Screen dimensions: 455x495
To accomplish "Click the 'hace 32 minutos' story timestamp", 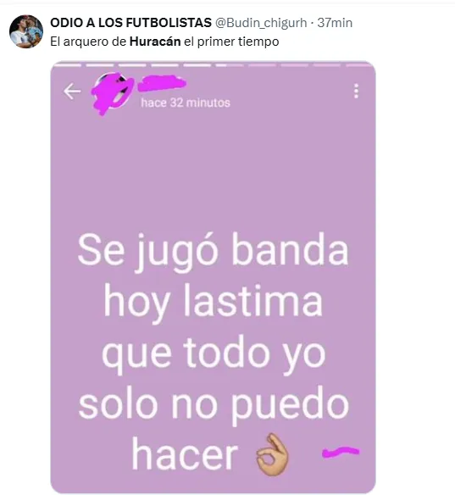I will [186, 103].
